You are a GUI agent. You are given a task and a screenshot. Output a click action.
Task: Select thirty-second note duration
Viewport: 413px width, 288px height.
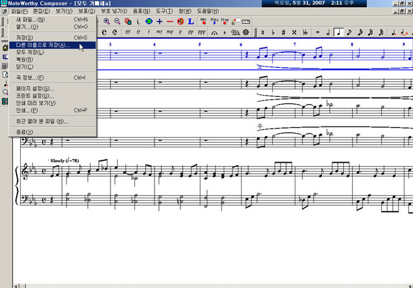370,32
